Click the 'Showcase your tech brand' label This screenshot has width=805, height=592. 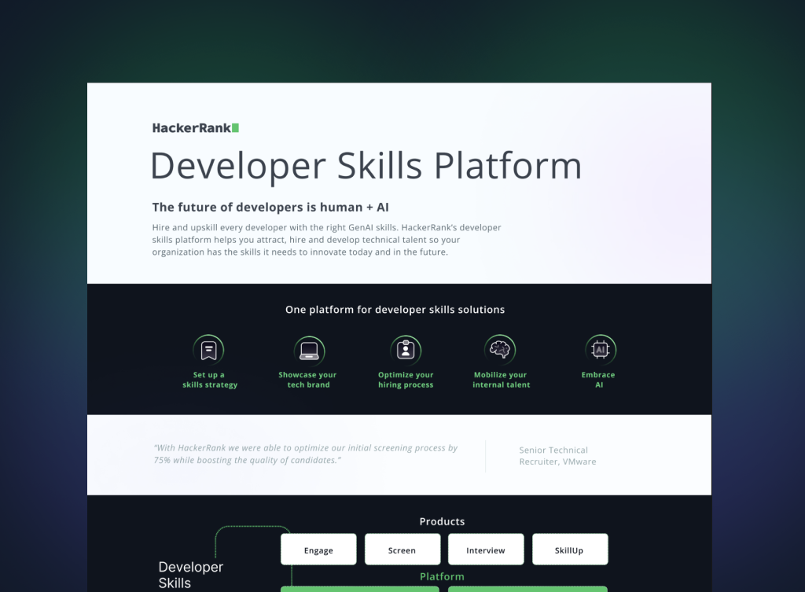(x=307, y=380)
